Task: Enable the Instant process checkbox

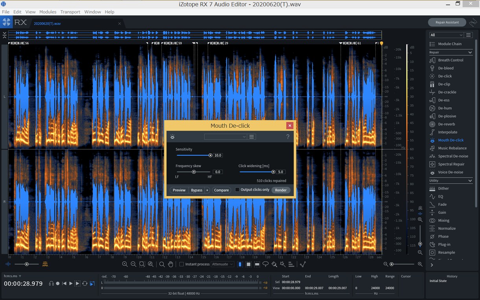Action: (x=181, y=264)
